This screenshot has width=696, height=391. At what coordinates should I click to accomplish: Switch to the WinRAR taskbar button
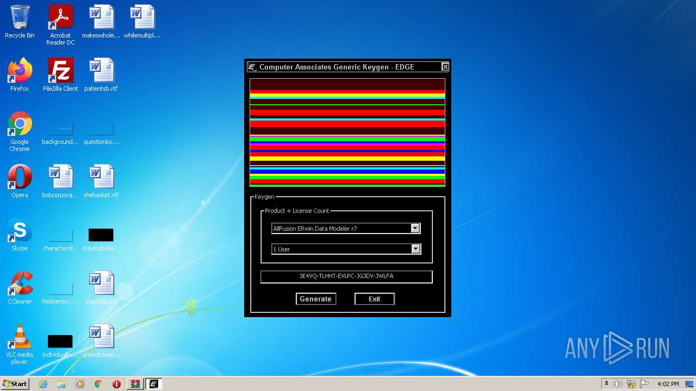(x=135, y=384)
